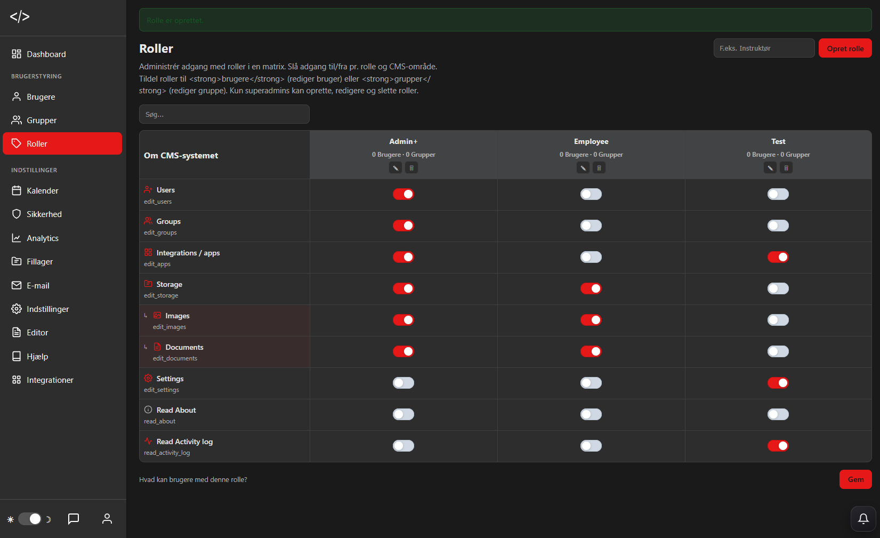
Task: Disable Users permission for Admin+
Action: [403, 194]
